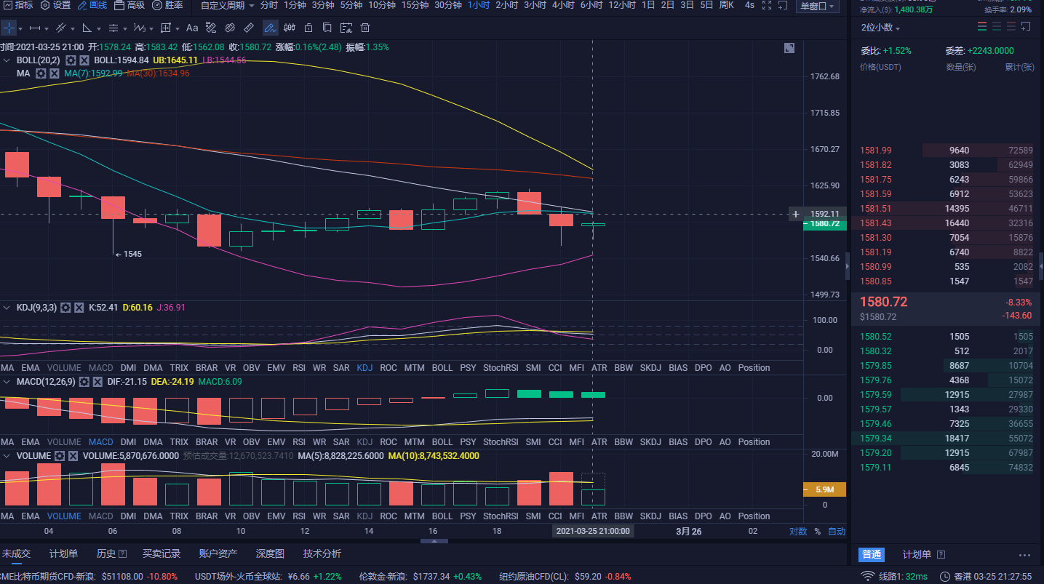The width and height of the screenshot is (1044, 584).
Task: Collapse the VOLUME panel chevron
Action: point(7,456)
